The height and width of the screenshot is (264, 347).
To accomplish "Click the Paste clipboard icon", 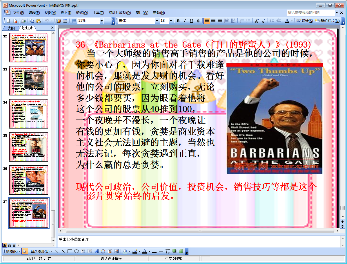I will click(x=39, y=21).
